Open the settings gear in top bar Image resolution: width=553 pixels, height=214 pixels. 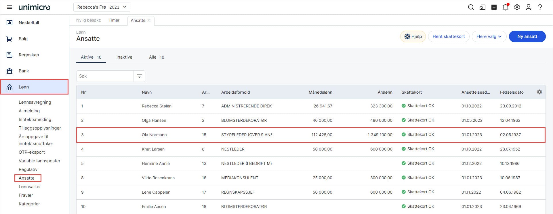click(517, 7)
